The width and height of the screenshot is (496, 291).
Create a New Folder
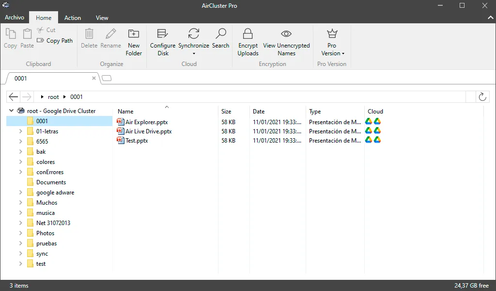coord(134,42)
